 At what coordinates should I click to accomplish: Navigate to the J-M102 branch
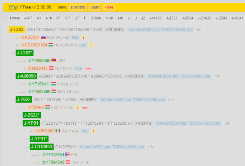(x=155, y=18)
